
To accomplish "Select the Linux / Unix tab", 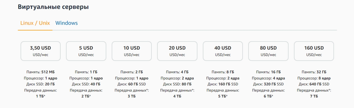I will coord(35,23).
